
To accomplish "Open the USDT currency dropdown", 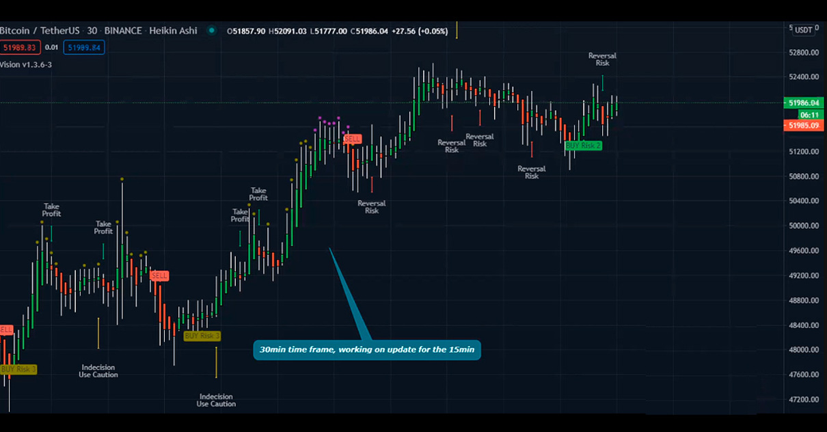I will (804, 30).
